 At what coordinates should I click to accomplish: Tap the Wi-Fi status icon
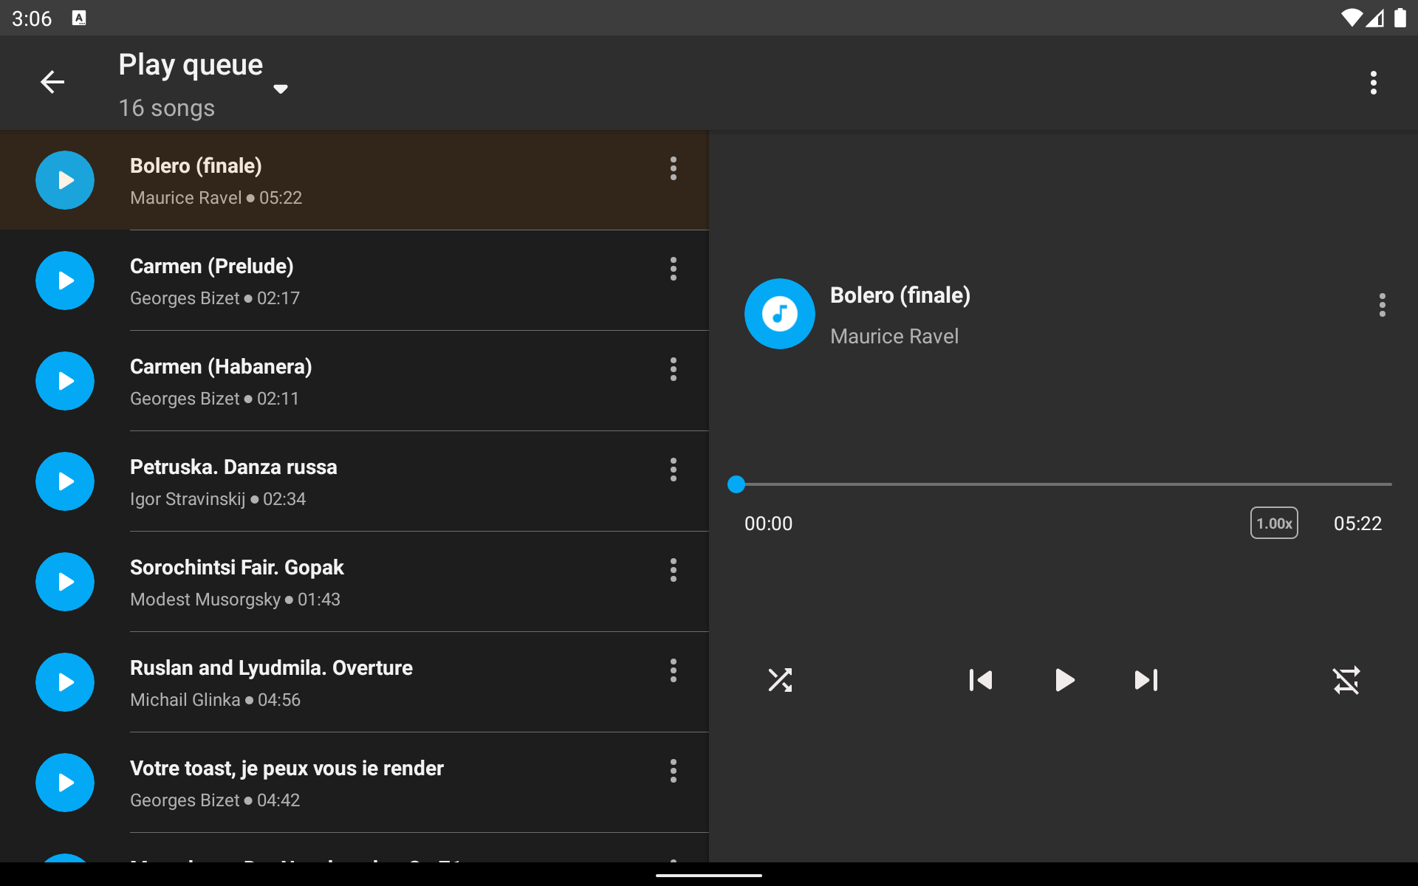(x=1351, y=18)
